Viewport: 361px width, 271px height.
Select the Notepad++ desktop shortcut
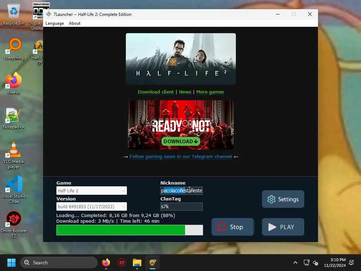[14, 118]
